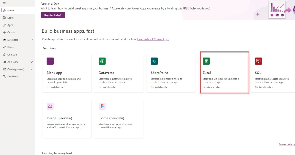Go to Apps in the navigation

pyautogui.click(x=18, y=25)
